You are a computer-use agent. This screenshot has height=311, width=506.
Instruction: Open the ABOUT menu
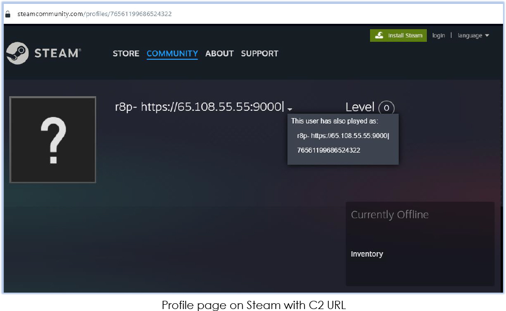tap(219, 53)
